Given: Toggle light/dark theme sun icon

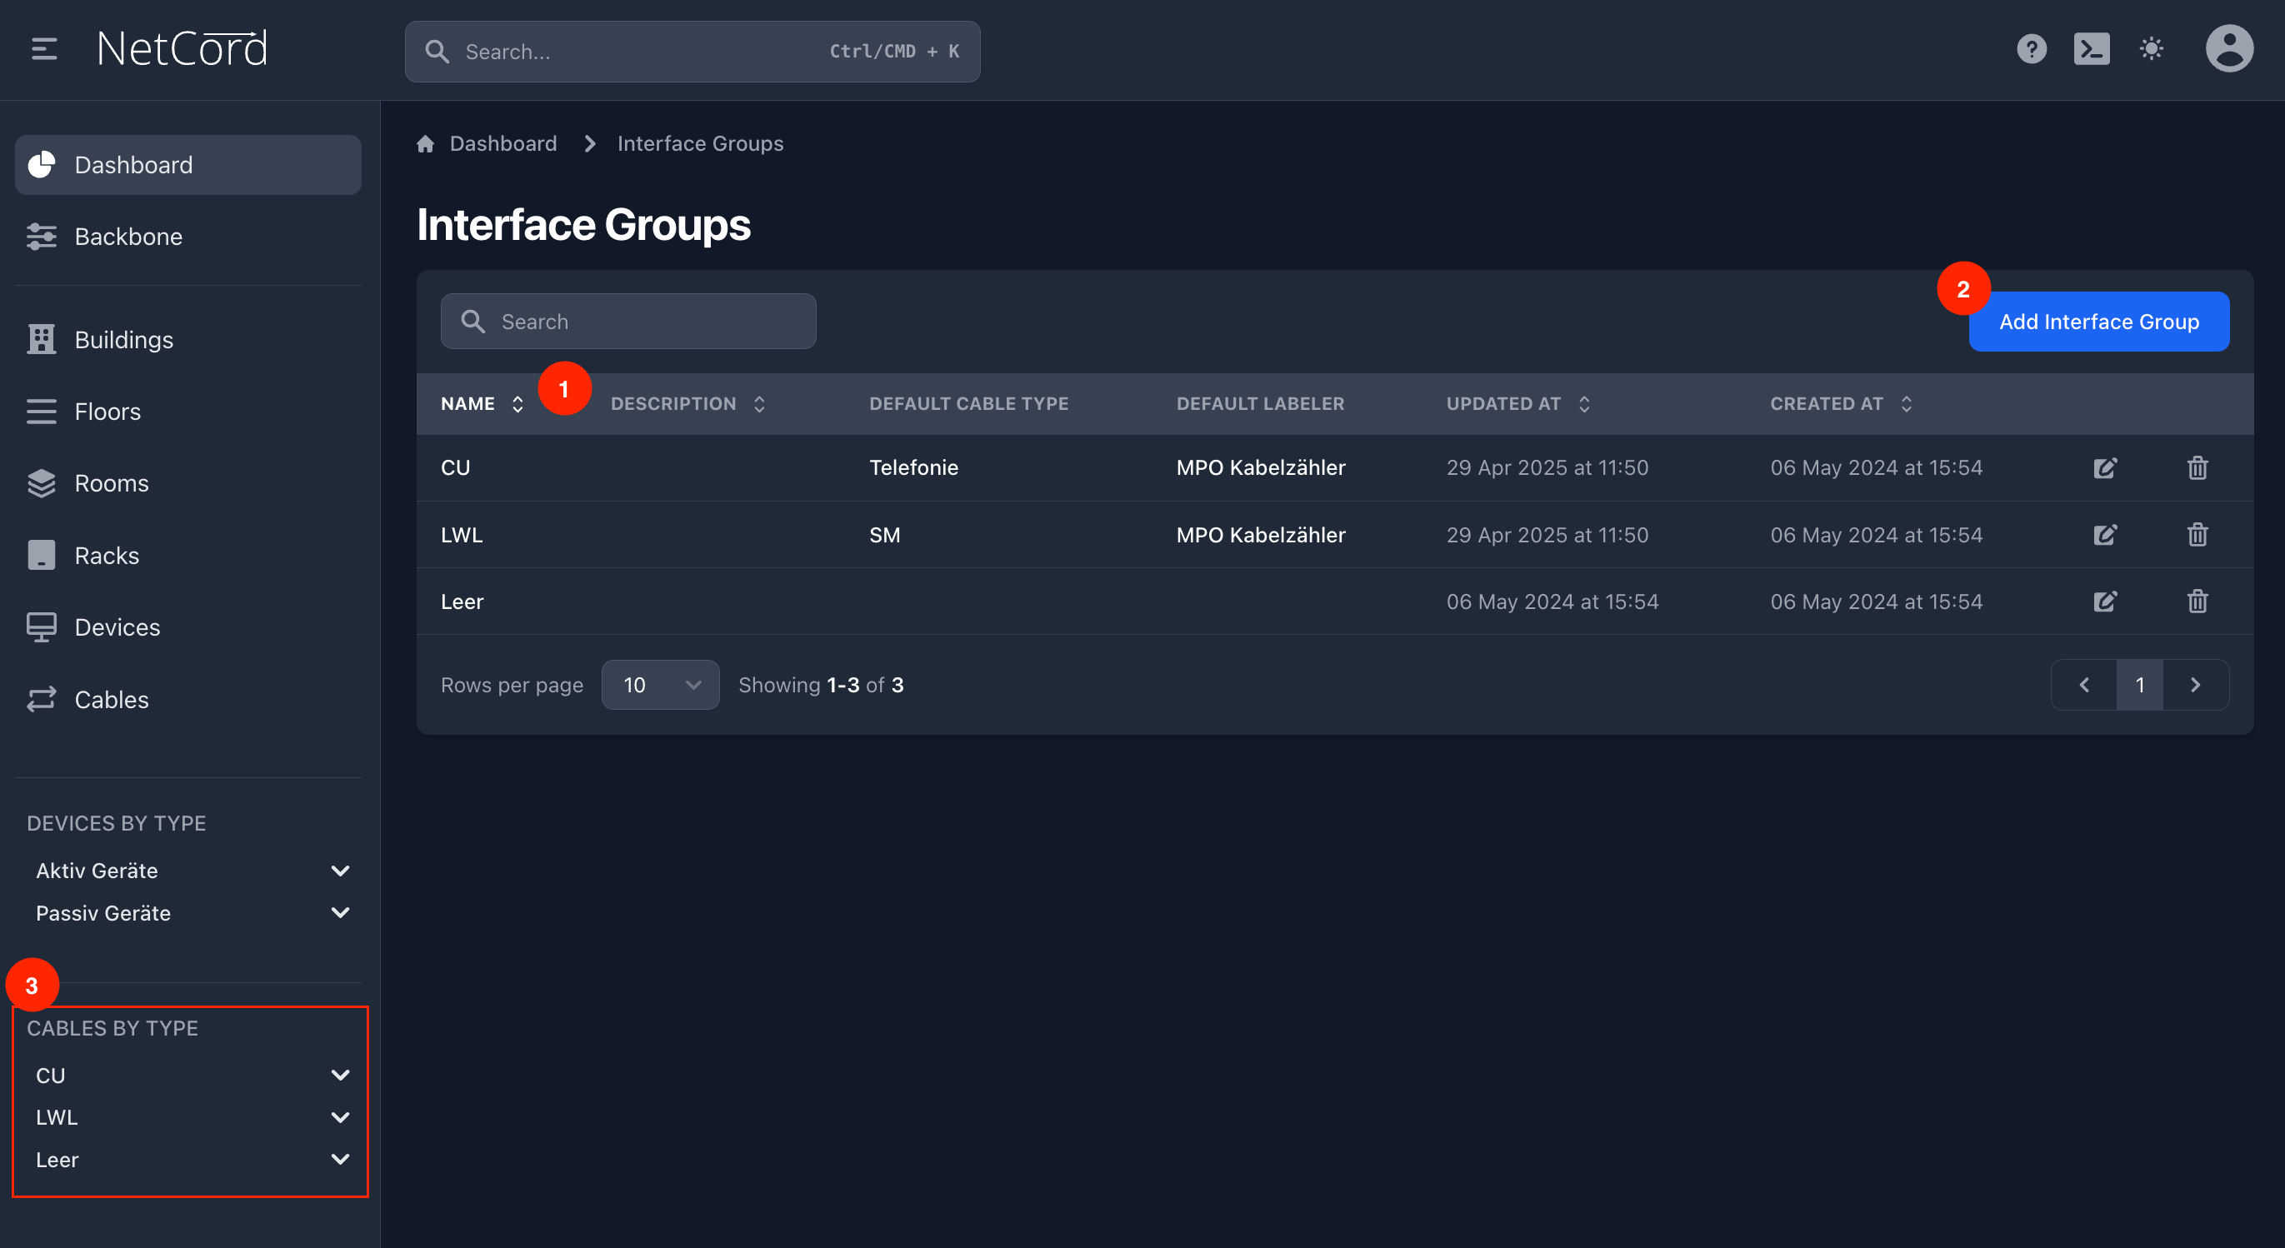Looking at the screenshot, I should (2151, 49).
